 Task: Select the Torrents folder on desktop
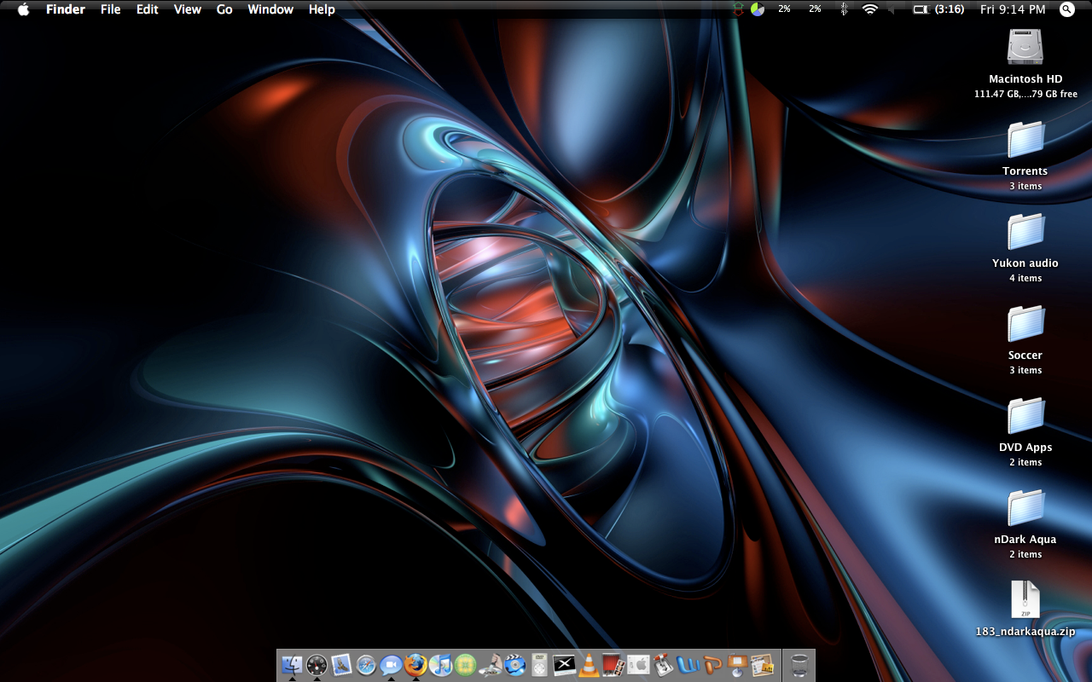coord(1025,139)
